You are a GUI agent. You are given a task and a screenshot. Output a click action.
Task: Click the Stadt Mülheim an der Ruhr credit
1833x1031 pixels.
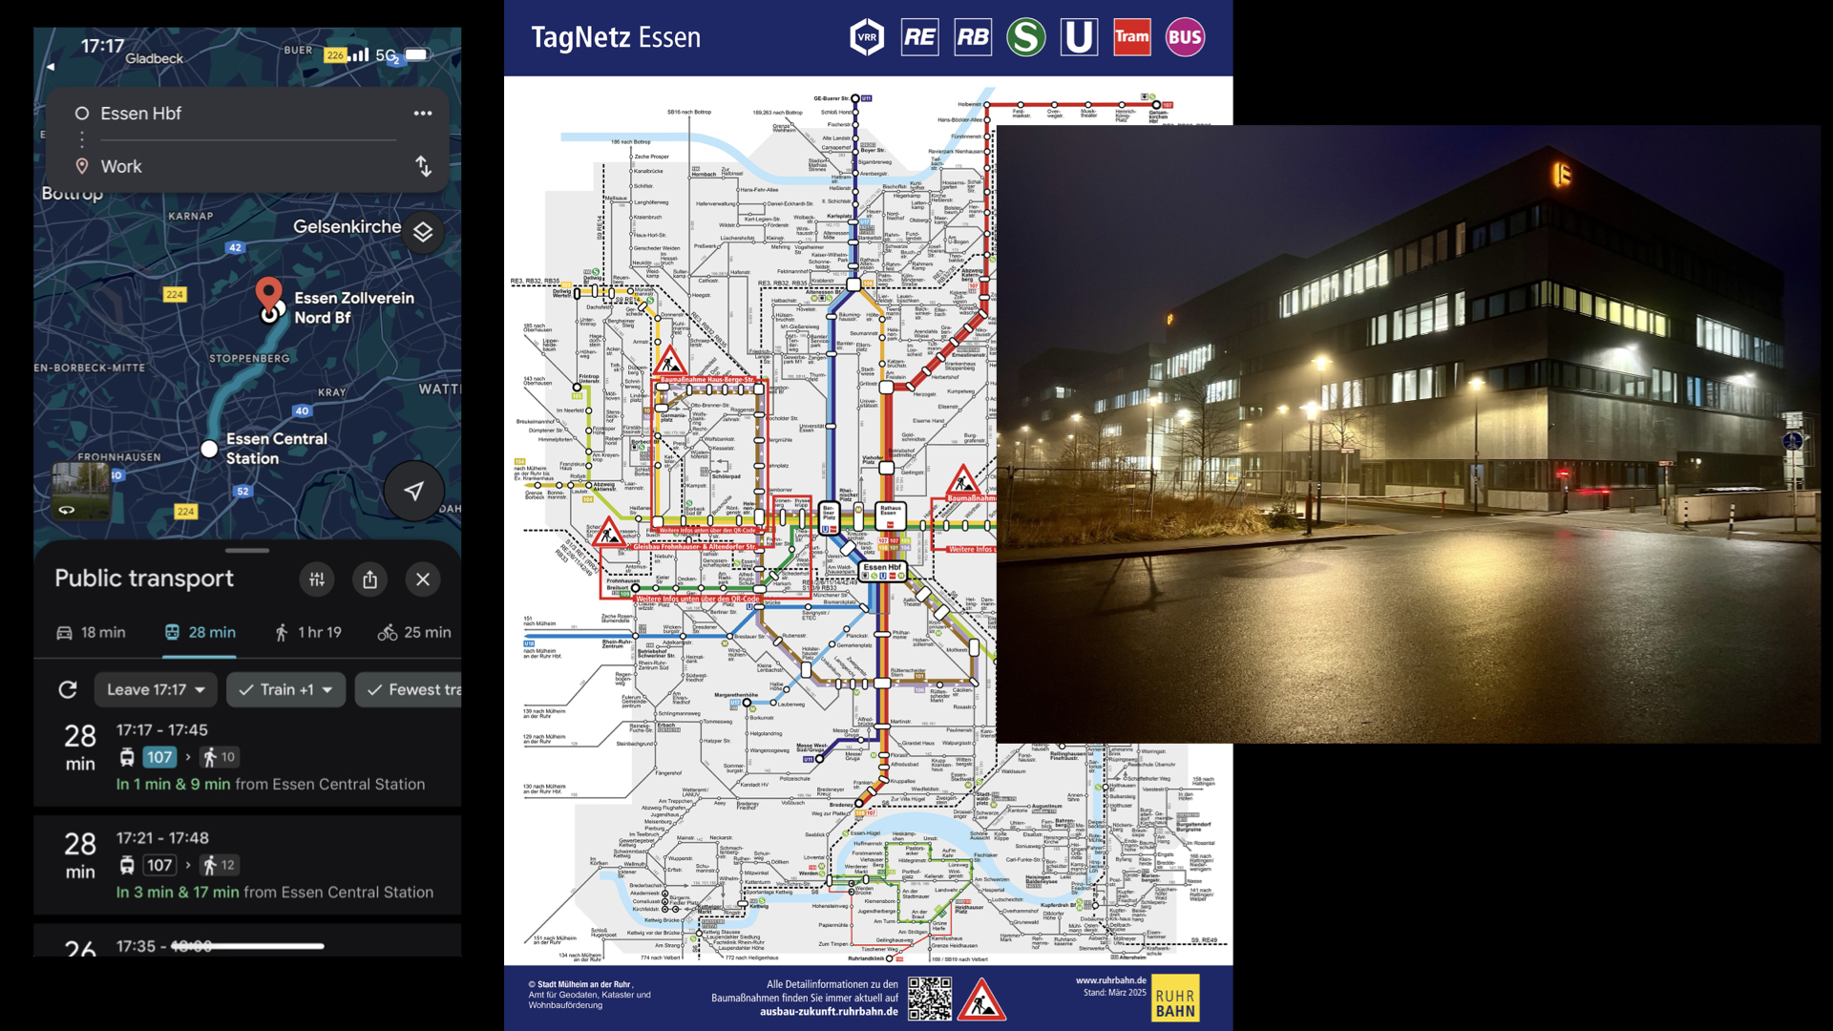coord(583,984)
